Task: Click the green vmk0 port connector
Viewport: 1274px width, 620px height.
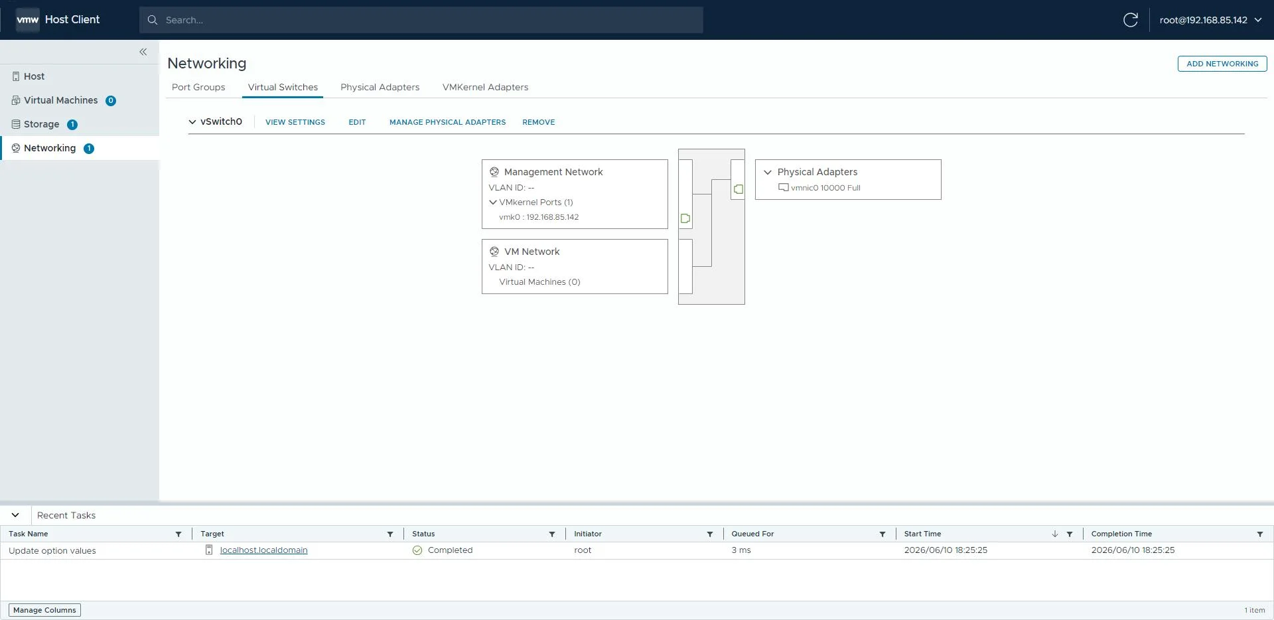Action: [685, 218]
